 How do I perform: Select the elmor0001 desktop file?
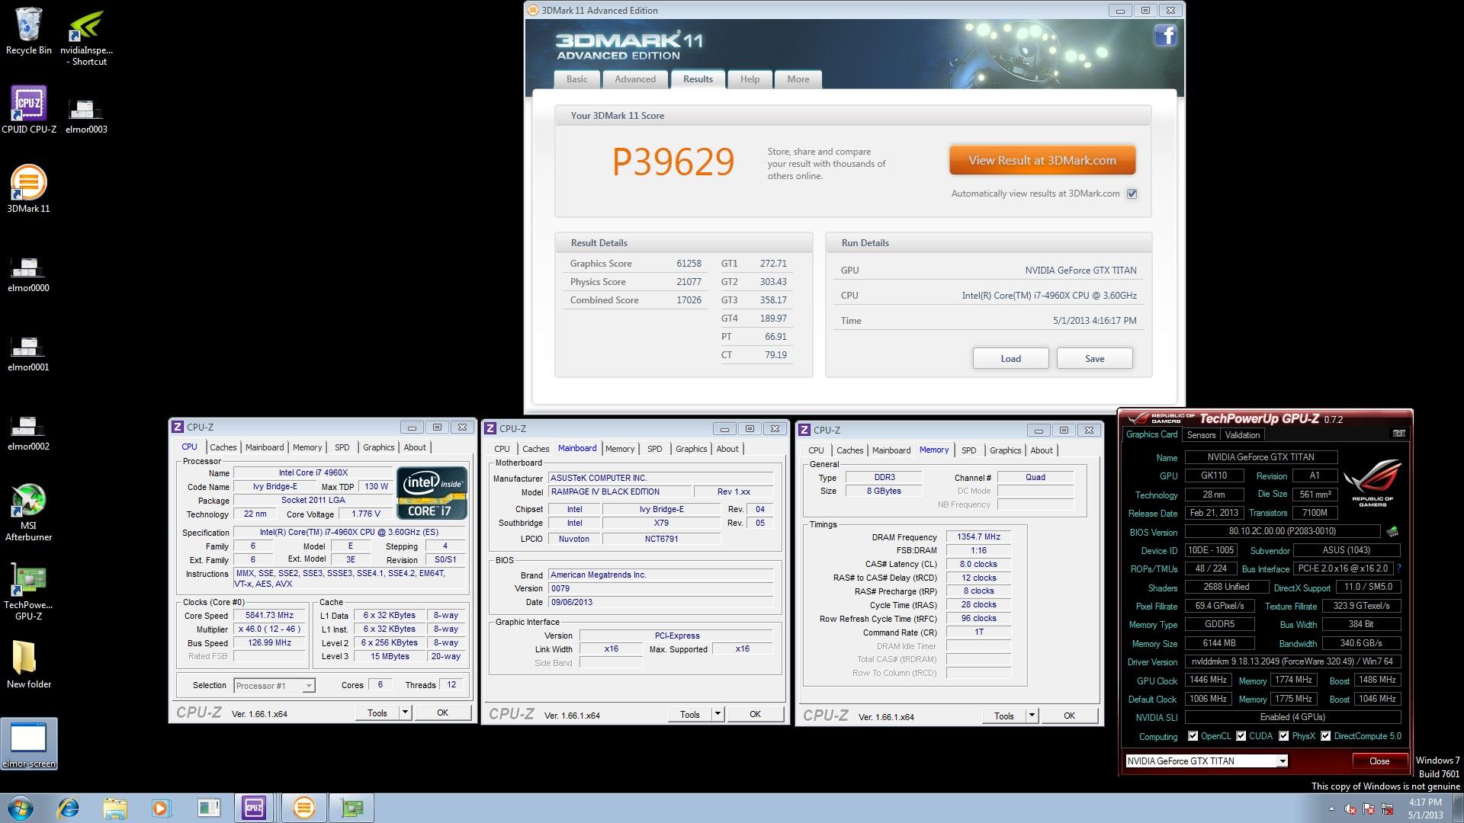tap(29, 354)
